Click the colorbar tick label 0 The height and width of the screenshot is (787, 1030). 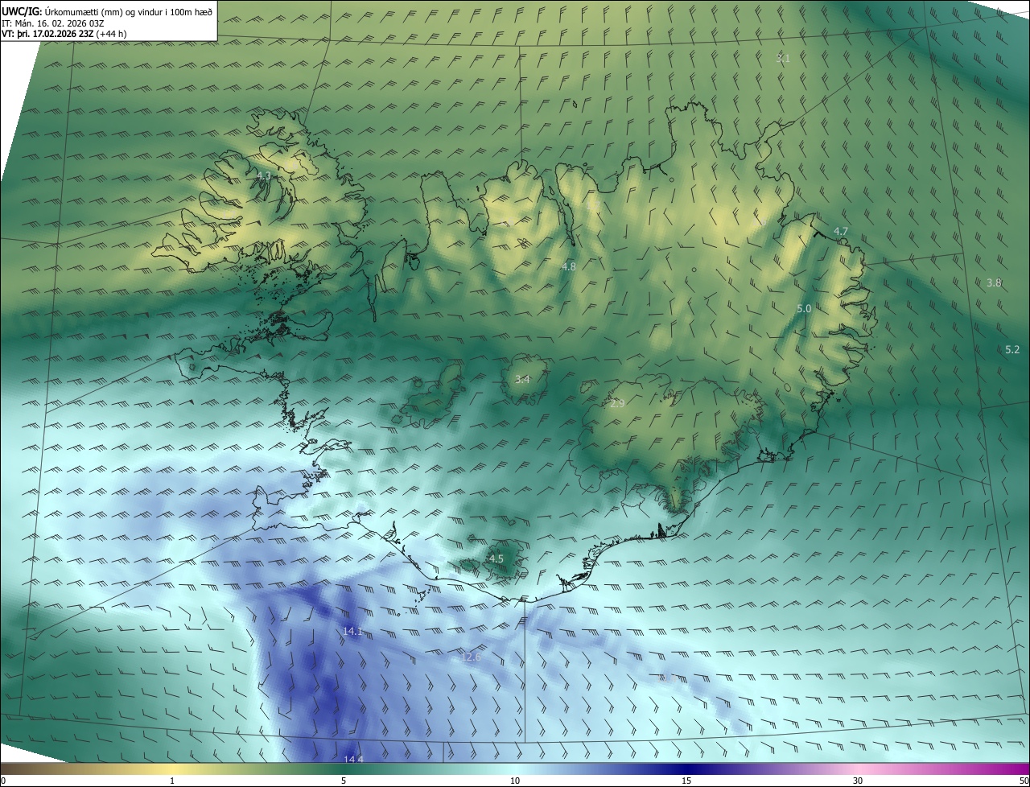click(x=3, y=781)
